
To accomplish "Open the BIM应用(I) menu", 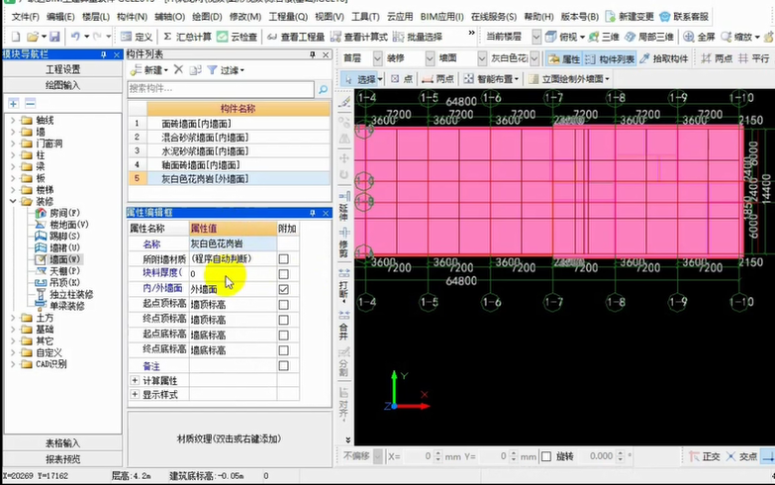I will point(441,16).
